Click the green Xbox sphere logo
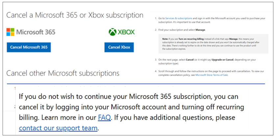Screen dimensions: 276x138 pyautogui.click(x=113, y=32)
